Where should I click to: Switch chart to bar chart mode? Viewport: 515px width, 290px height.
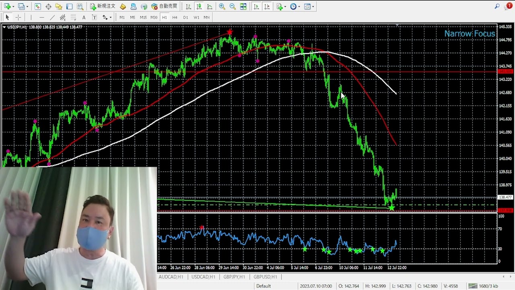(x=188, y=6)
